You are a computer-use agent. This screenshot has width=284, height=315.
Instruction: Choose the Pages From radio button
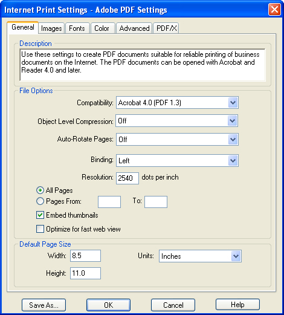tap(40, 201)
